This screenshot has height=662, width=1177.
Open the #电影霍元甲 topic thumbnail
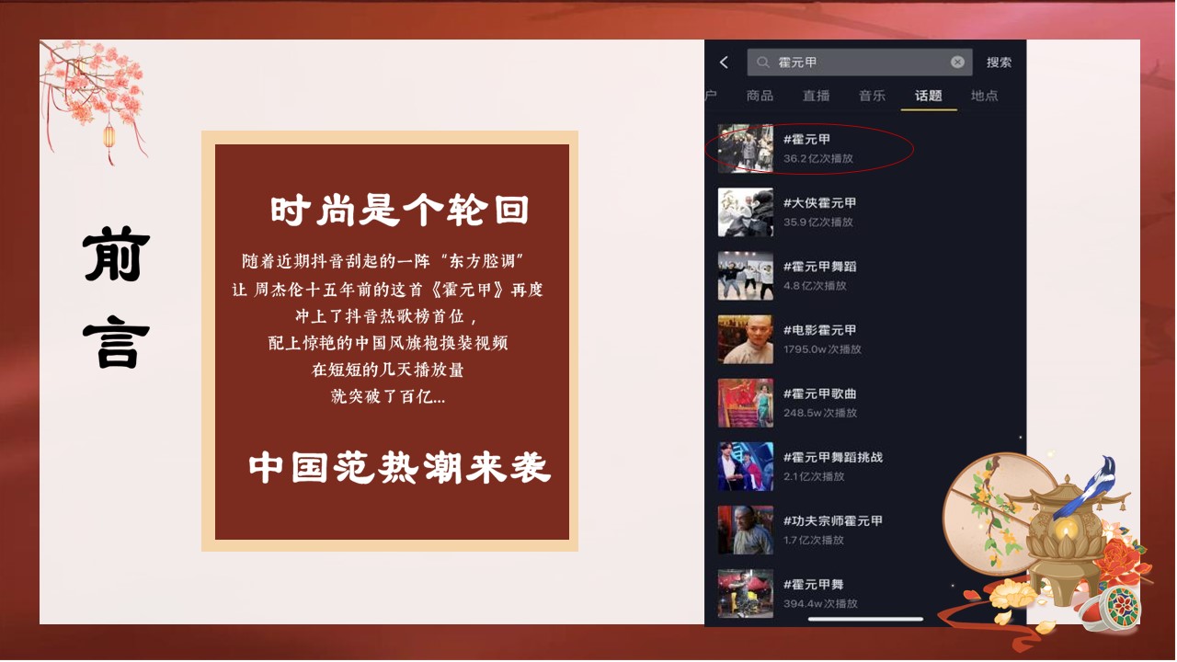pyautogui.click(x=745, y=339)
